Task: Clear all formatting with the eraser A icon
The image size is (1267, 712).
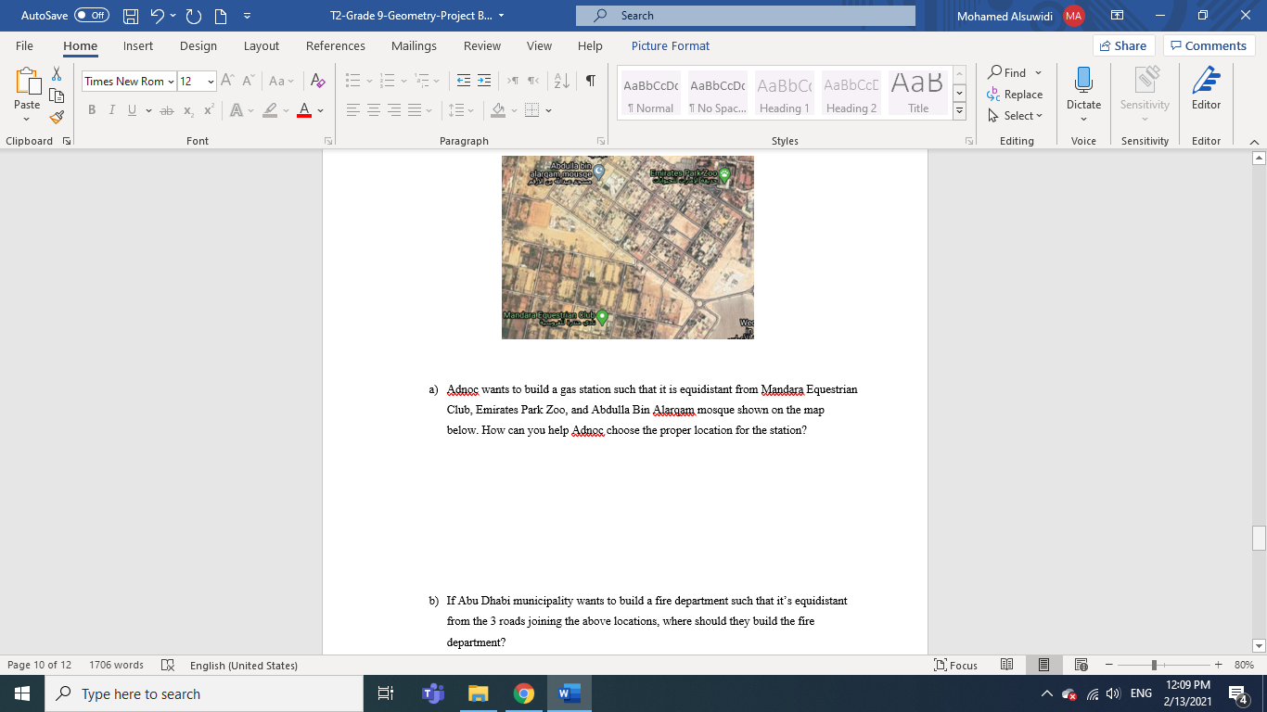Action: [317, 82]
